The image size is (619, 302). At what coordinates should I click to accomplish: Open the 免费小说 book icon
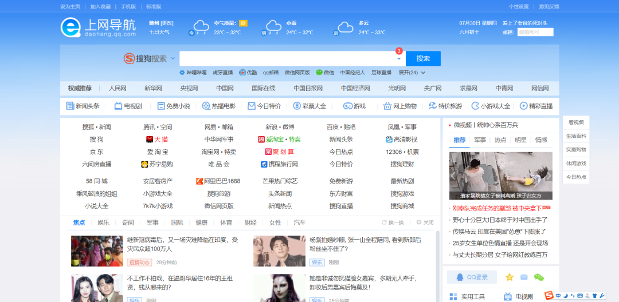point(160,106)
